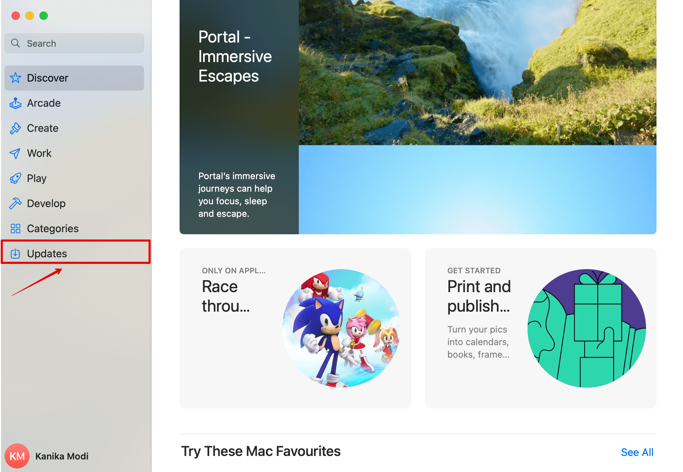Open the Portal Immersive Escapes feature
683x472 pixels.
(x=418, y=117)
